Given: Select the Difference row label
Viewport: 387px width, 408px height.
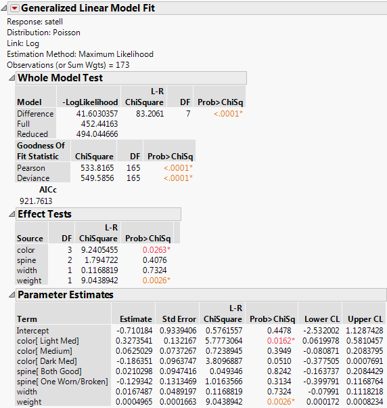Looking at the screenshot, I should click(35, 114).
